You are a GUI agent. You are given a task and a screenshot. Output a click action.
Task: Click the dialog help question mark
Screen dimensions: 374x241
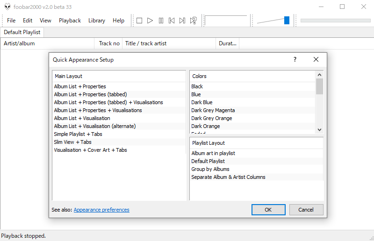pos(295,59)
